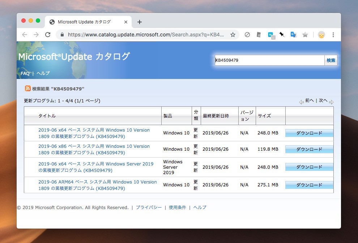Close the Microsoft Update カタログ tab
This screenshot has height=243, width=358.
pyautogui.click(x=126, y=22)
